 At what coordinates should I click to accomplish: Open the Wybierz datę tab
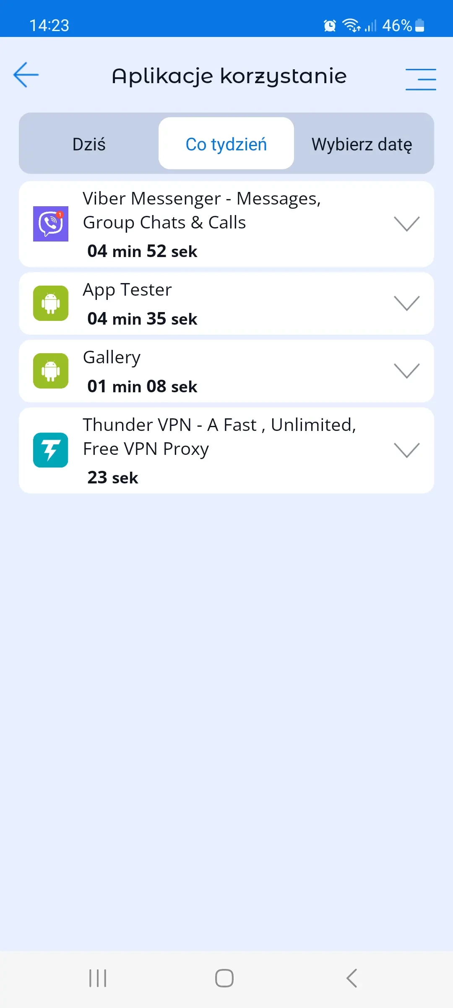pos(362,144)
